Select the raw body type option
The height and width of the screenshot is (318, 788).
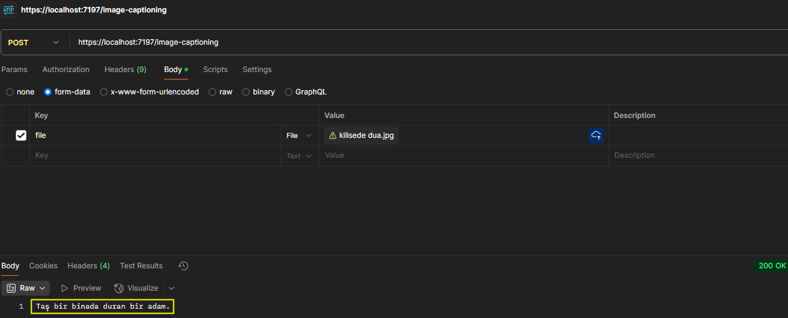tap(212, 92)
